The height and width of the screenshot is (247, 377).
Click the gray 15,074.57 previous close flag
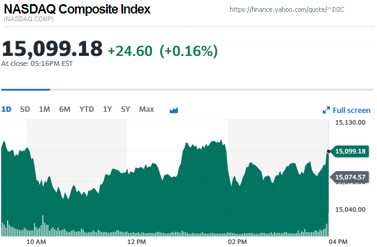(x=350, y=176)
